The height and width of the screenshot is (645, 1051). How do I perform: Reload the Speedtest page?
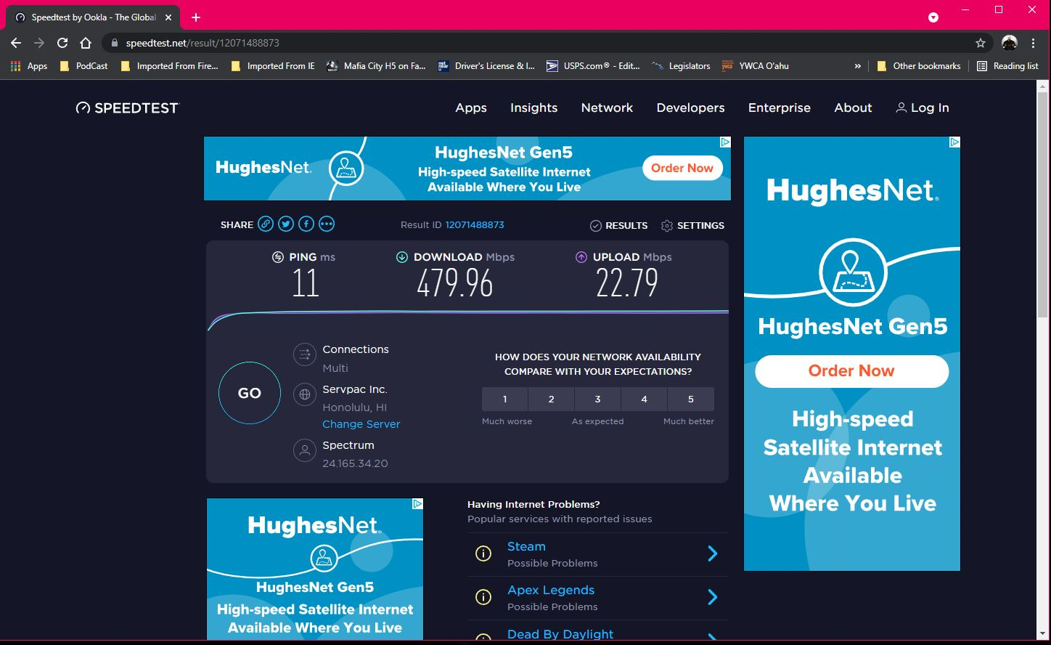pos(62,43)
